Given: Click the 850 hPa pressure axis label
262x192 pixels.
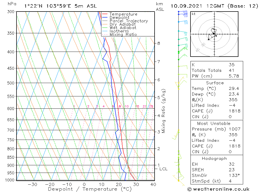Looking at the screenshot, I should click(11, 157).
